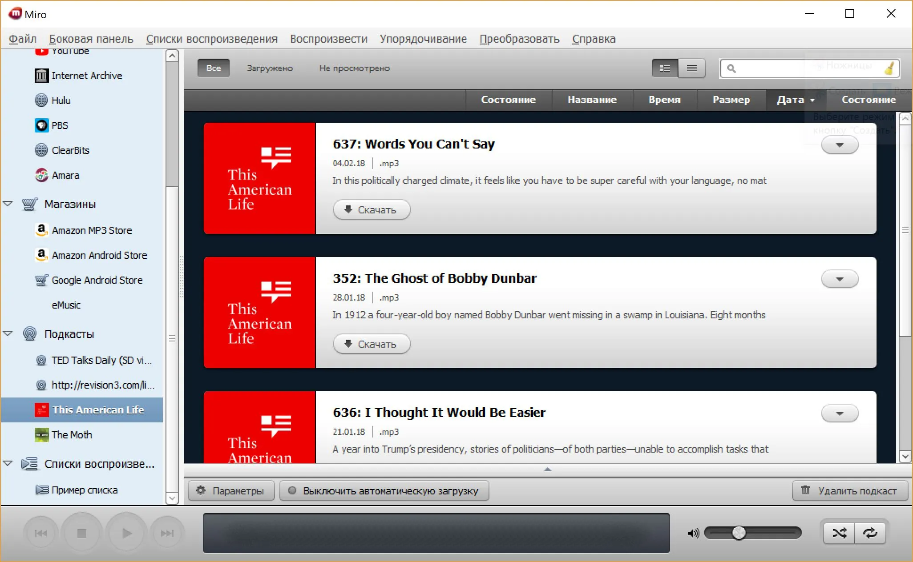Switch to compact list view
Image resolution: width=913 pixels, height=562 pixels.
(692, 68)
